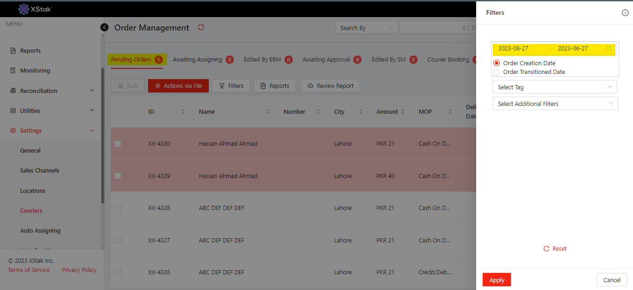Tick the select-all checkbox in the table header

point(118,112)
